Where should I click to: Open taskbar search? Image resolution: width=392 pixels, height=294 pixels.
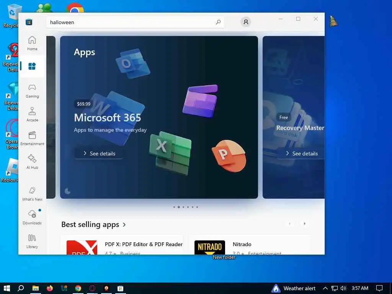click(x=21, y=288)
